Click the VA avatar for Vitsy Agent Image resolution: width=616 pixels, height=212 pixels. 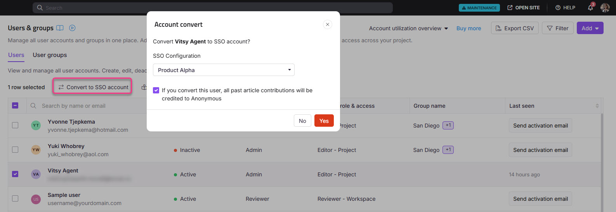36,174
